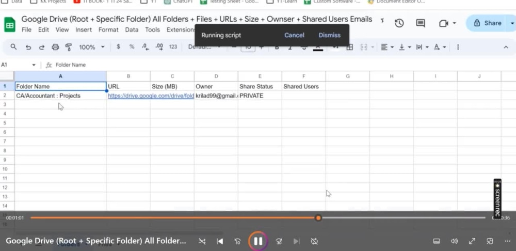Collapse the menus with the up chevron
The image size is (516, 251).
506,47
